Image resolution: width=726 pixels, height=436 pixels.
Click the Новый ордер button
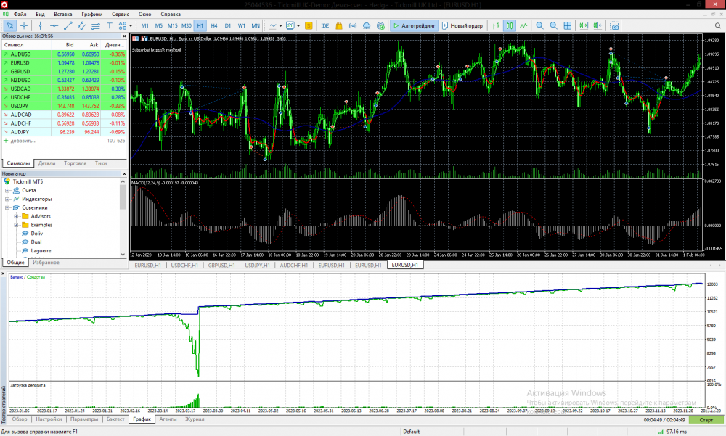pos(462,25)
